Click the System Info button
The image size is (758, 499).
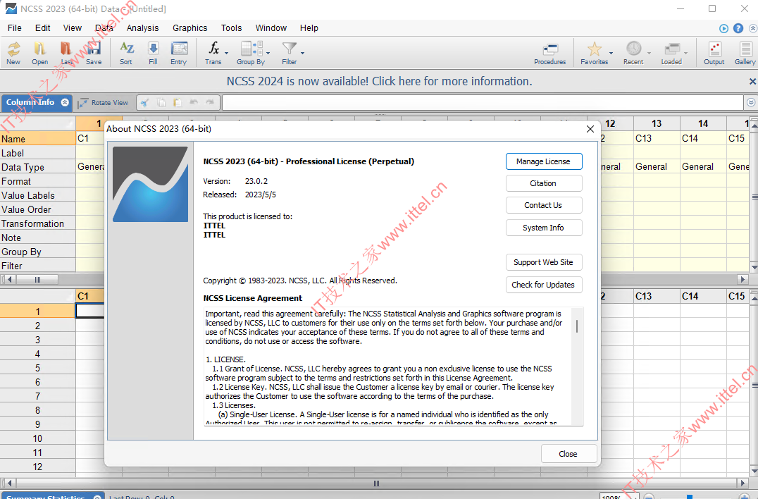click(544, 228)
